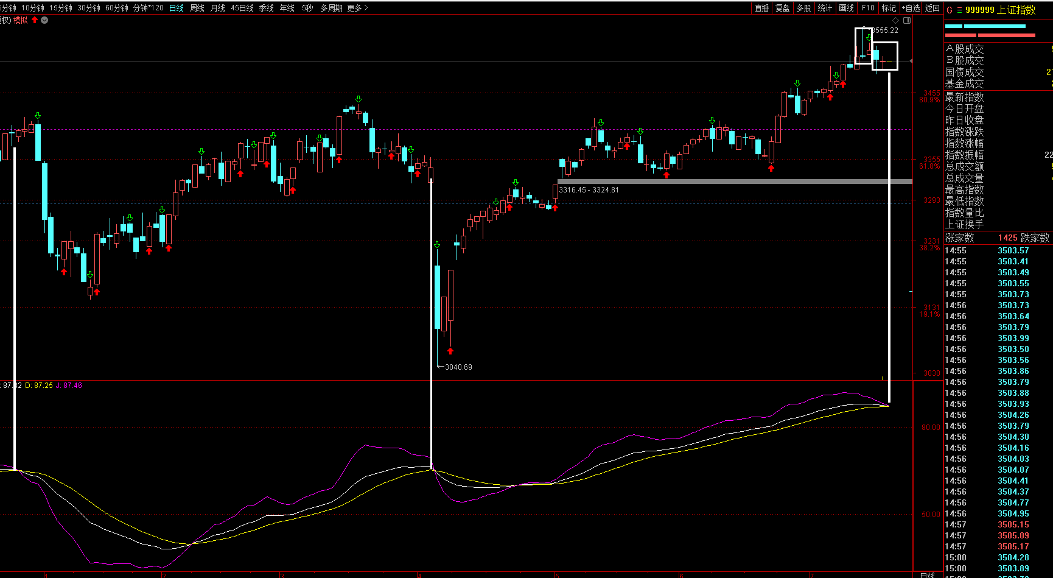Select the gray band labeled 3316.45 - 3324.81
Image resolution: width=1053 pixels, height=578 pixels.
(735, 182)
